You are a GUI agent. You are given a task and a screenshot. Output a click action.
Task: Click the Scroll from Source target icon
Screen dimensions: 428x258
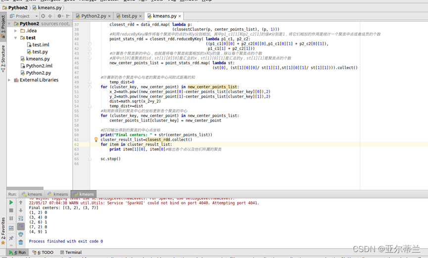(43, 16)
